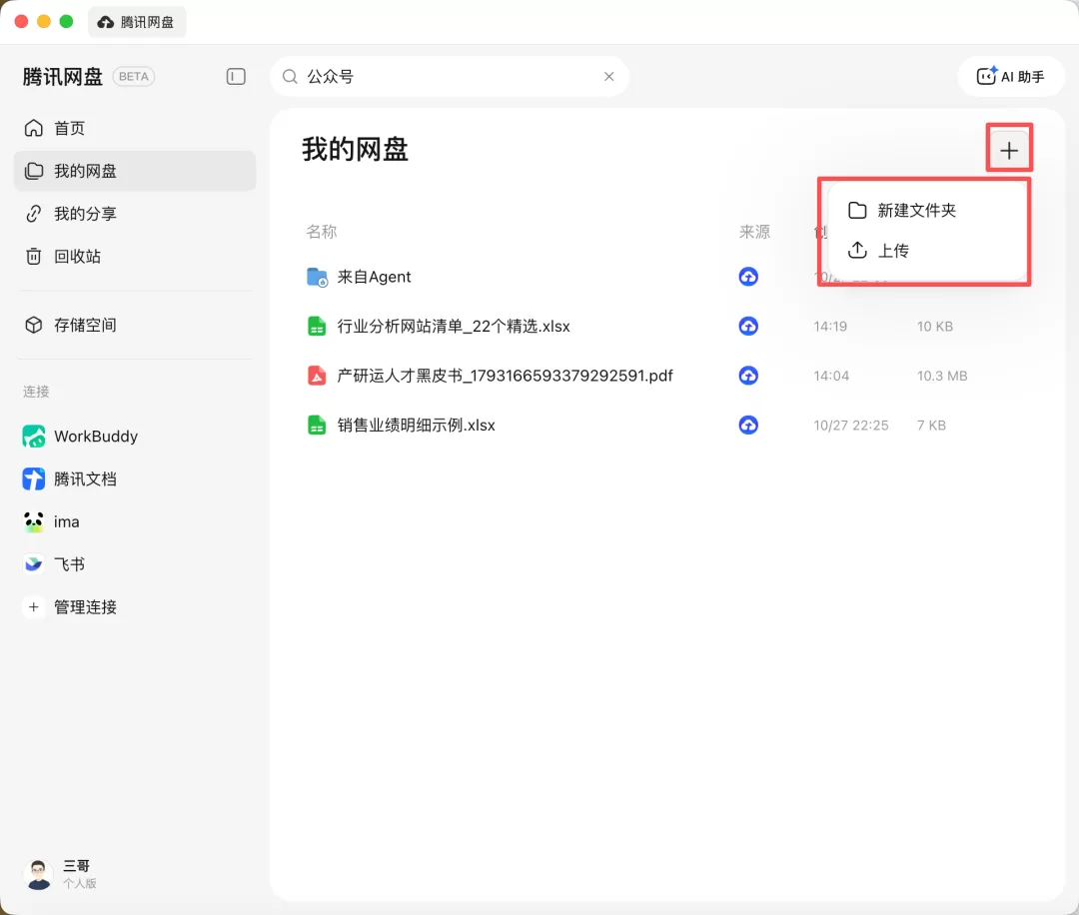
Task: Click the 来自Agent folder name
Action: pyautogui.click(x=374, y=277)
